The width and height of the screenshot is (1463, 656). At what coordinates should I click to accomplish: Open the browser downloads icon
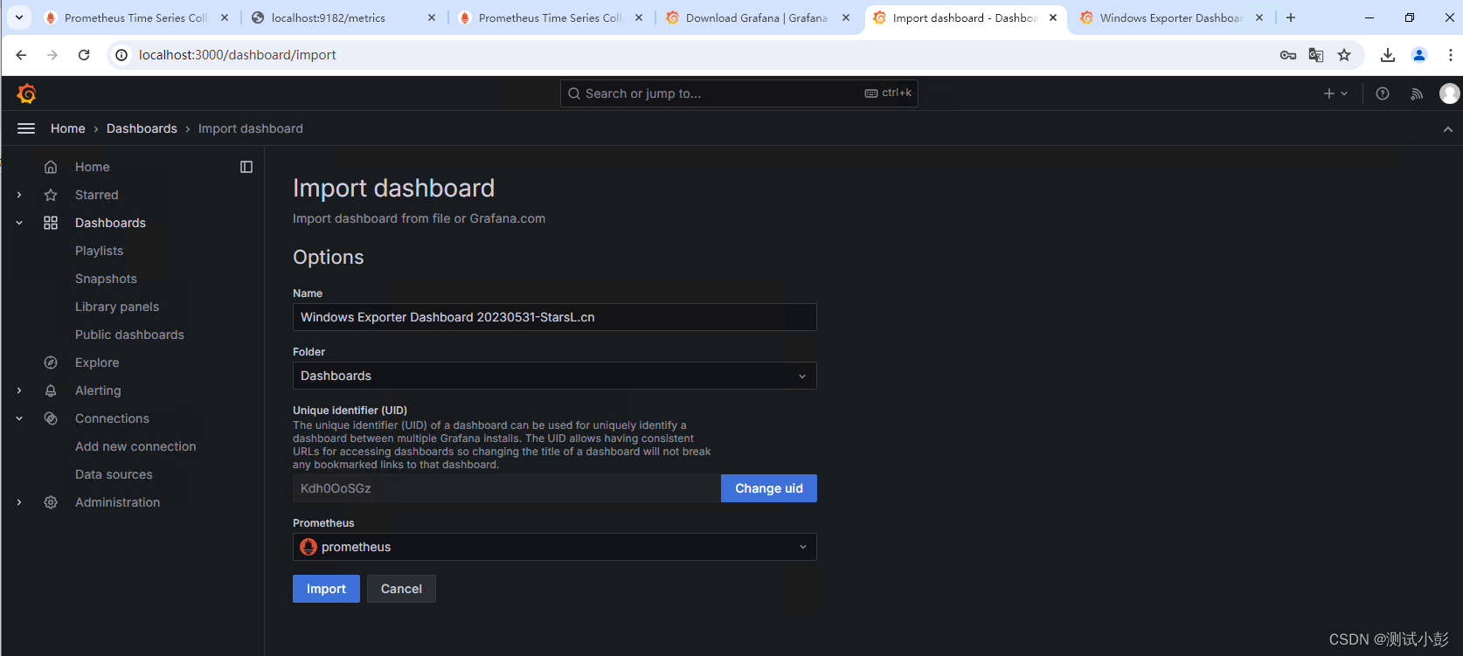pyautogui.click(x=1388, y=55)
